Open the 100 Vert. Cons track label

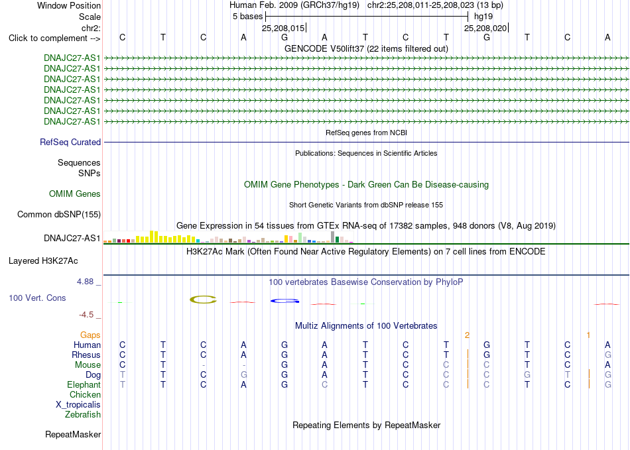coord(37,298)
